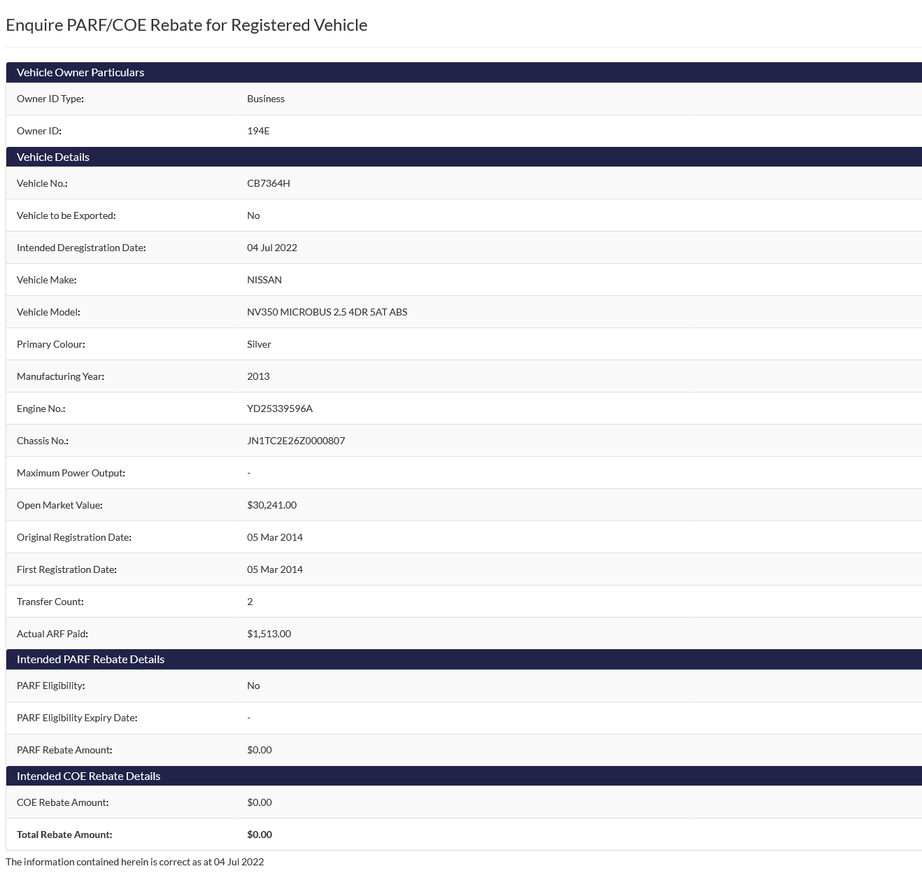Image resolution: width=922 pixels, height=873 pixels.
Task: Click the vehicle make NISSAN
Action: point(264,280)
